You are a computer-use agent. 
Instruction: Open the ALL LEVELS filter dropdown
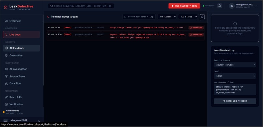click(x=167, y=17)
